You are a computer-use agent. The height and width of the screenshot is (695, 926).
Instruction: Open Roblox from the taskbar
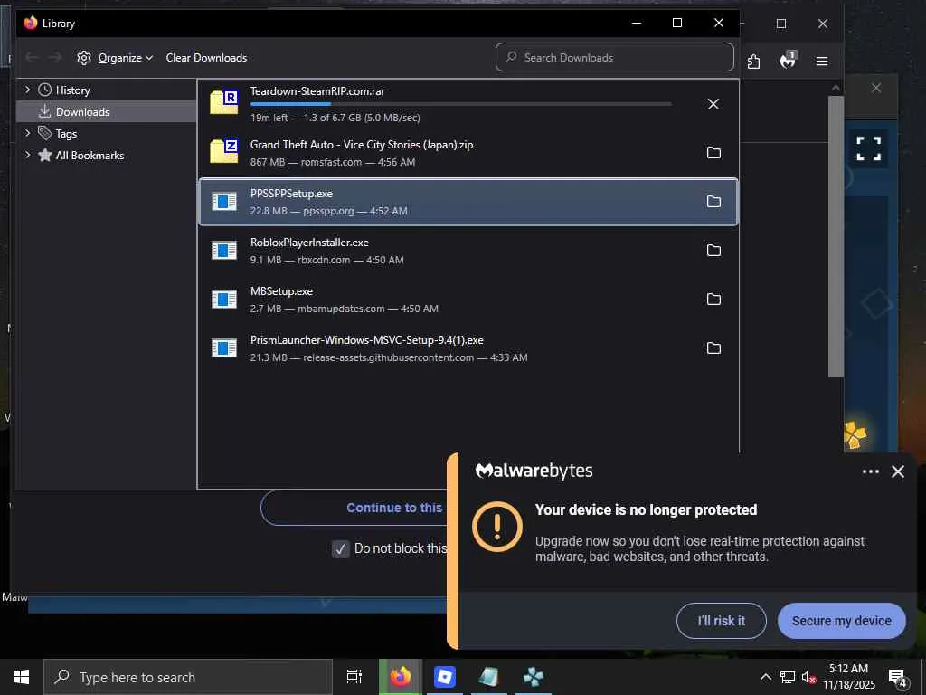[x=445, y=677]
